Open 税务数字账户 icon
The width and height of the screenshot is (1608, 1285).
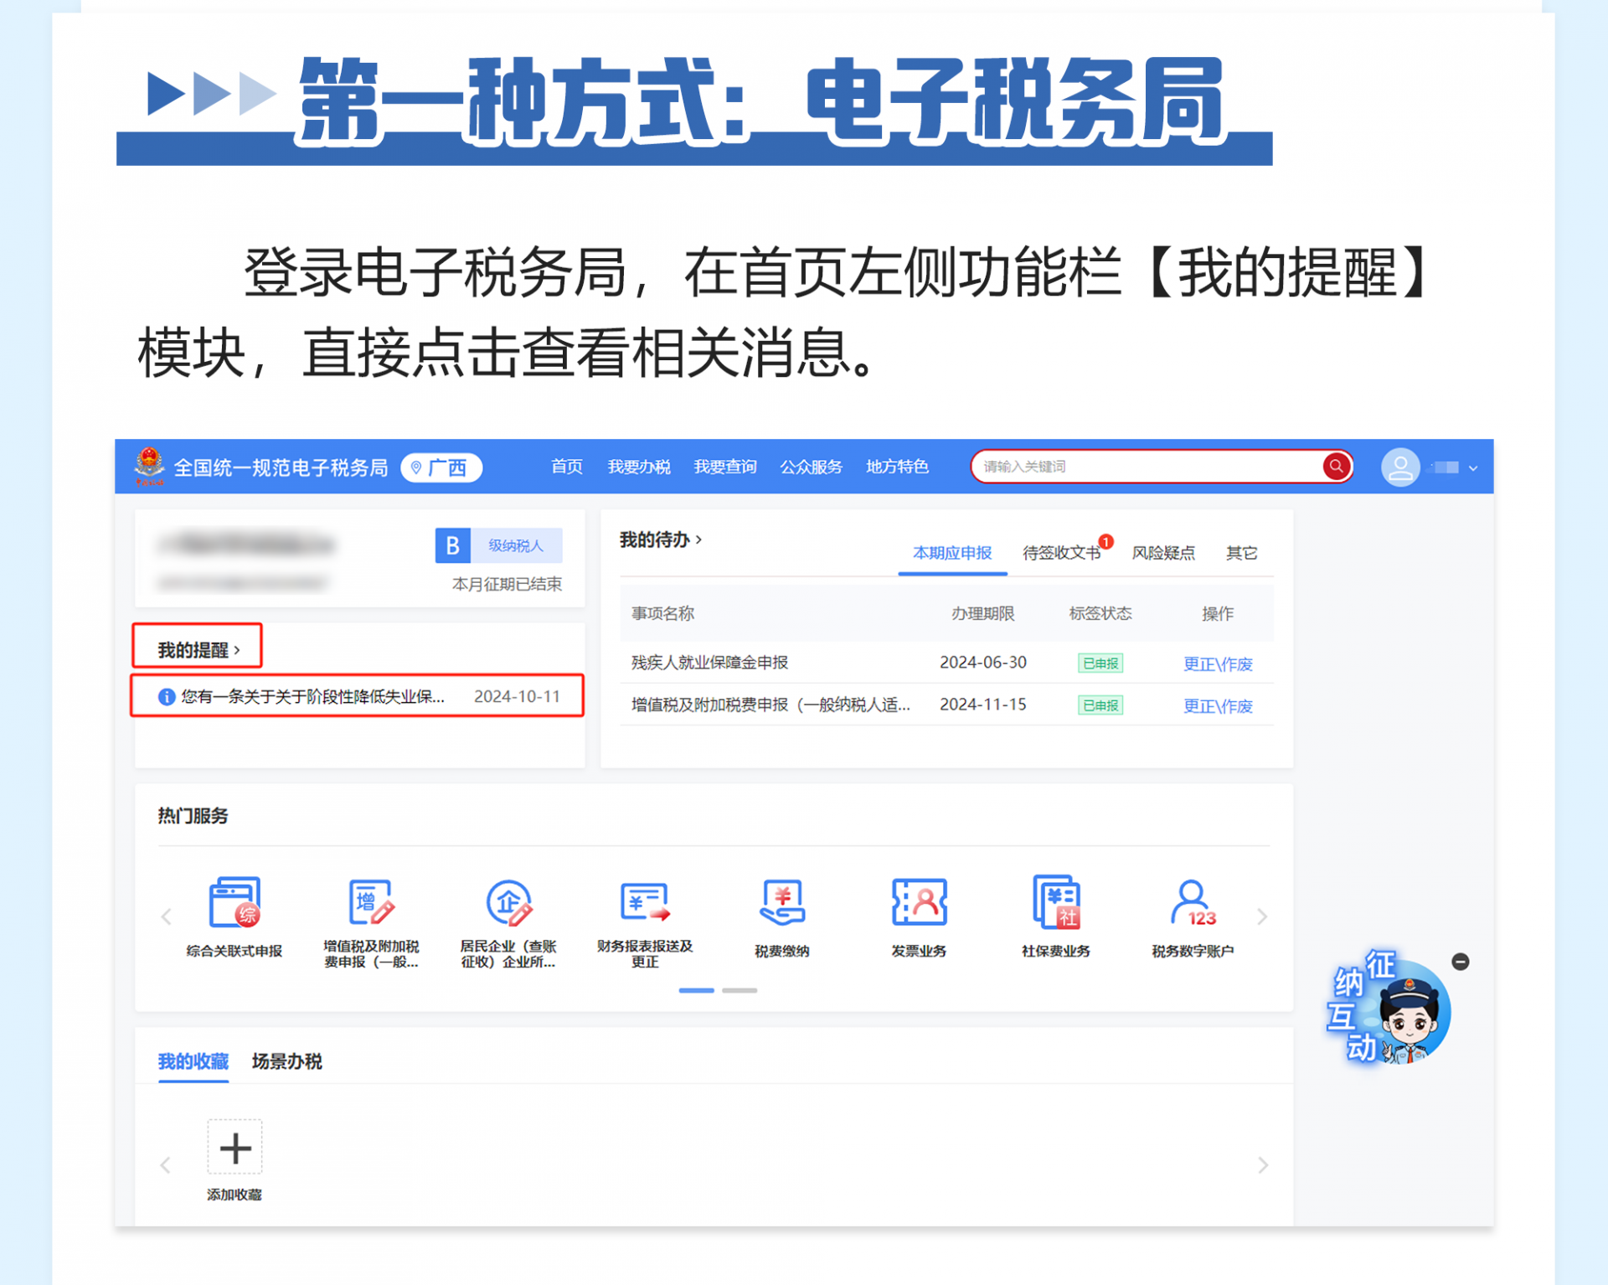[1192, 902]
